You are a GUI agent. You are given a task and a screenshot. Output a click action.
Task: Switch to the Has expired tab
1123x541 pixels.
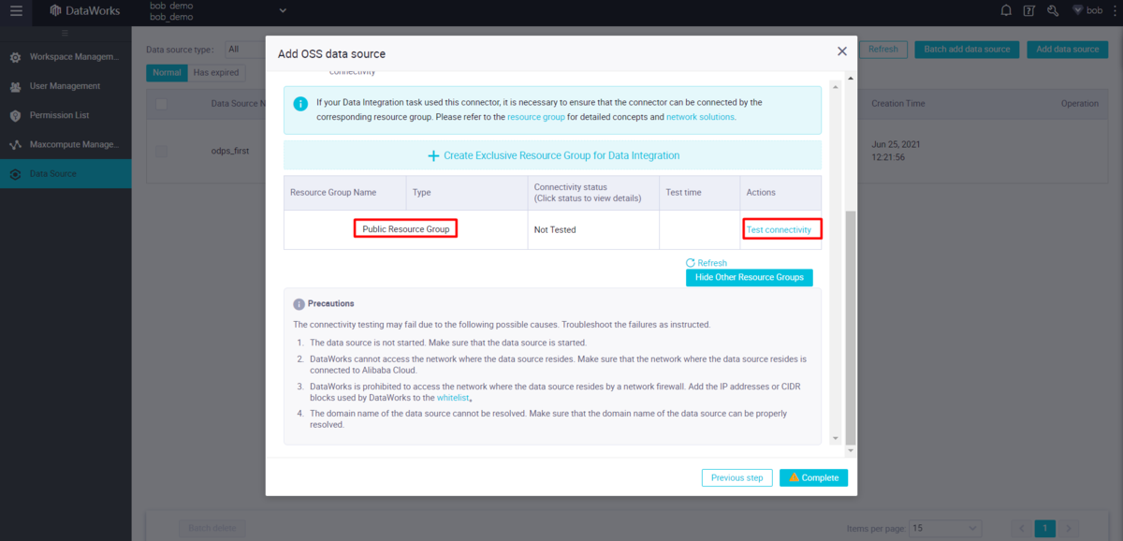point(216,72)
